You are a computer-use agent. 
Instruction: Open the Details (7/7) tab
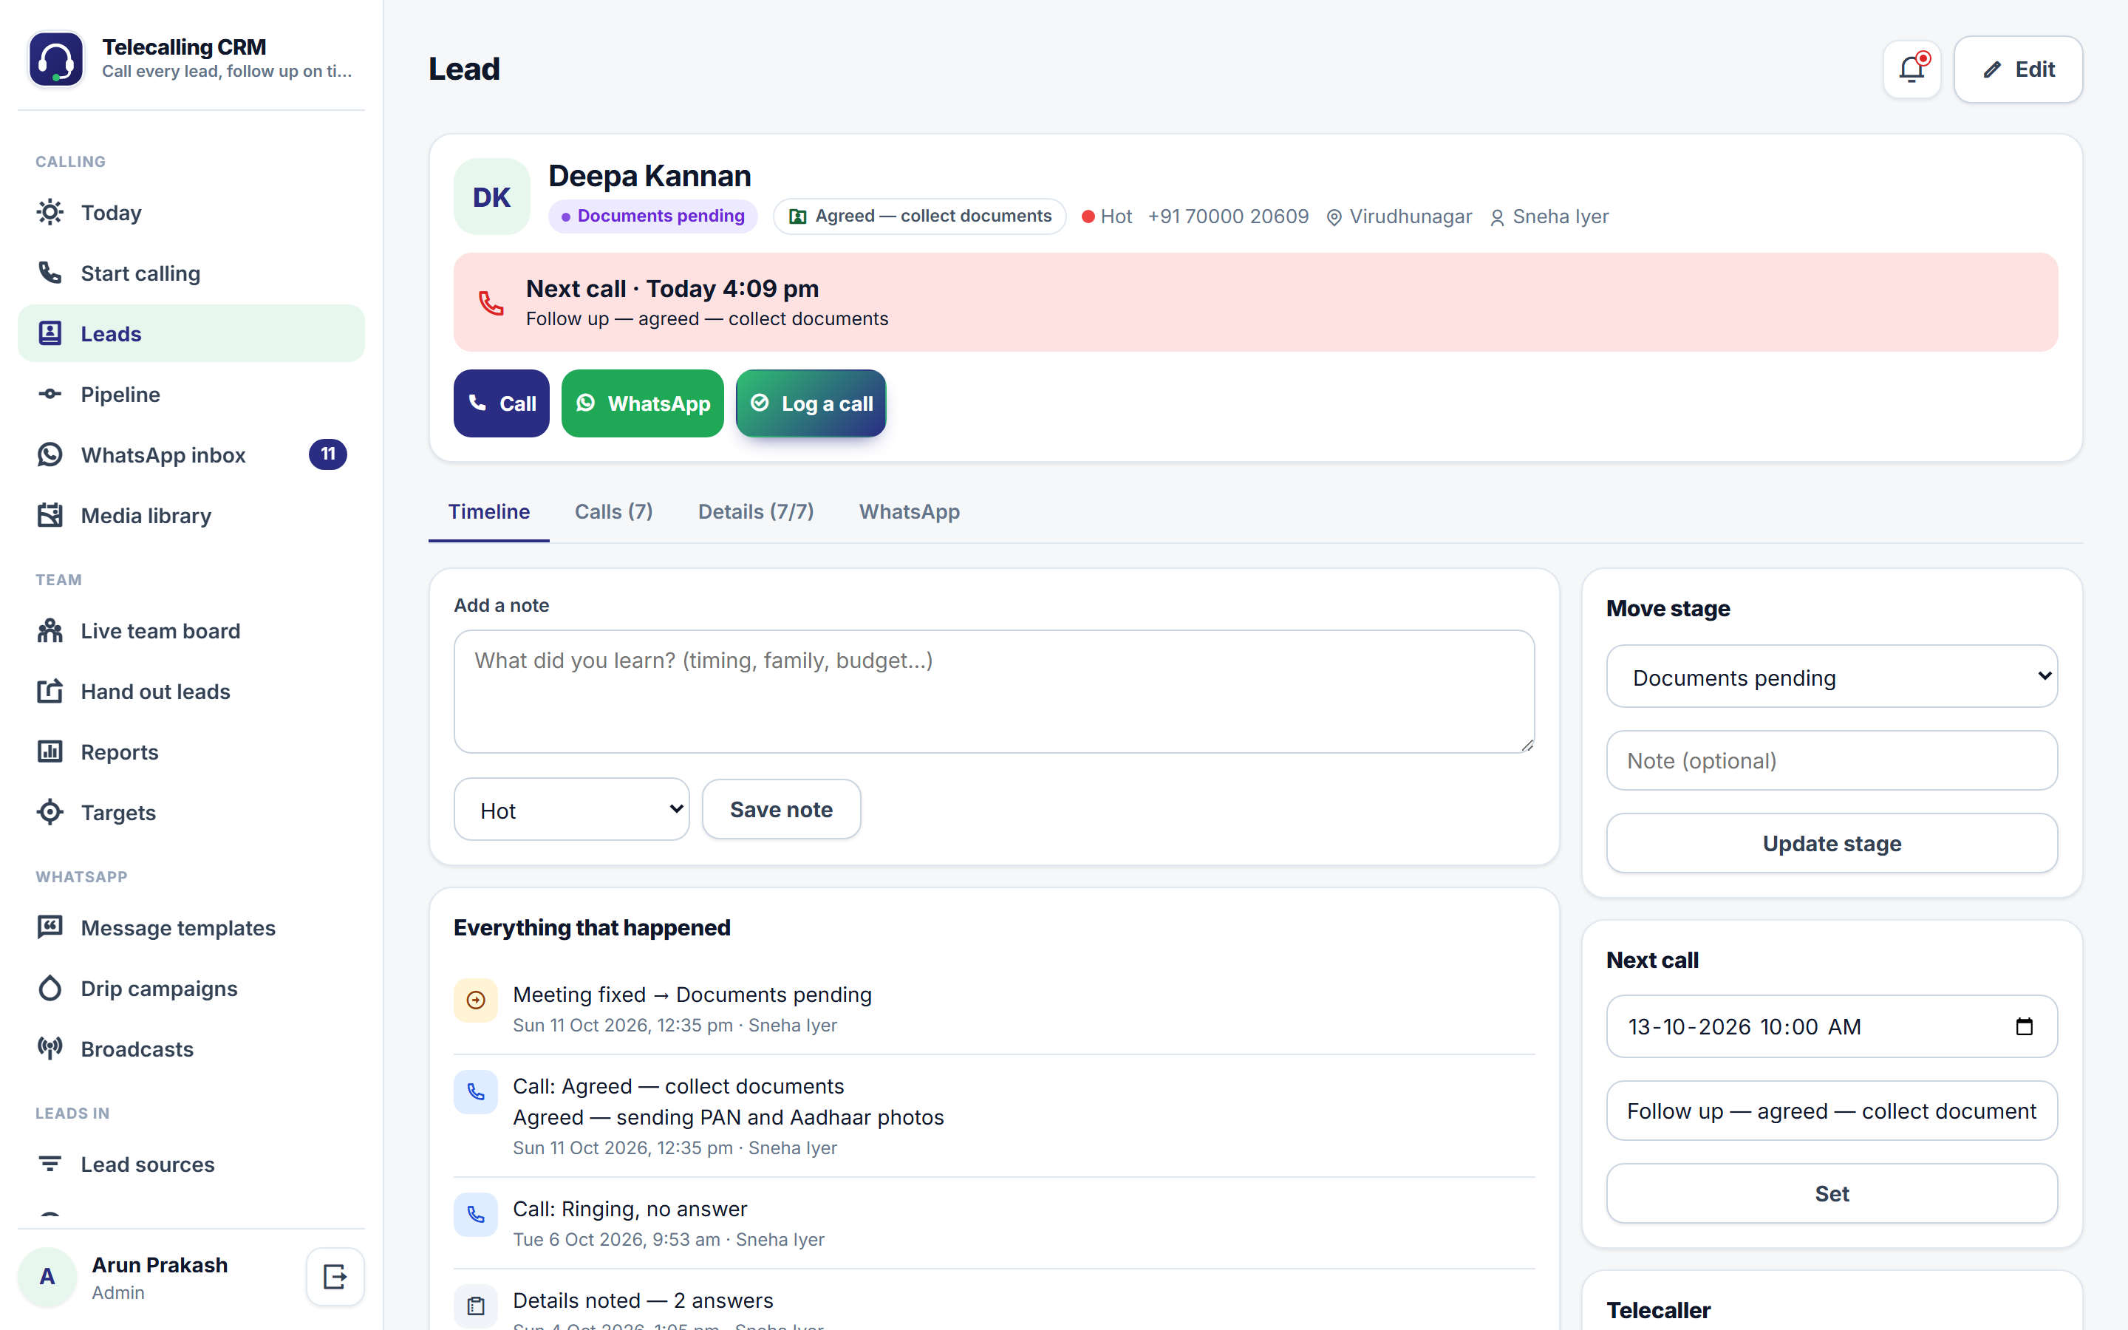pyautogui.click(x=756, y=512)
